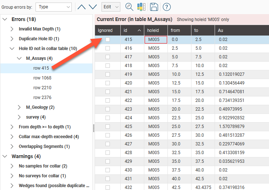Screen dimensions: 269x190
Task: Go to previous error with up arrow
Action: (82, 7)
